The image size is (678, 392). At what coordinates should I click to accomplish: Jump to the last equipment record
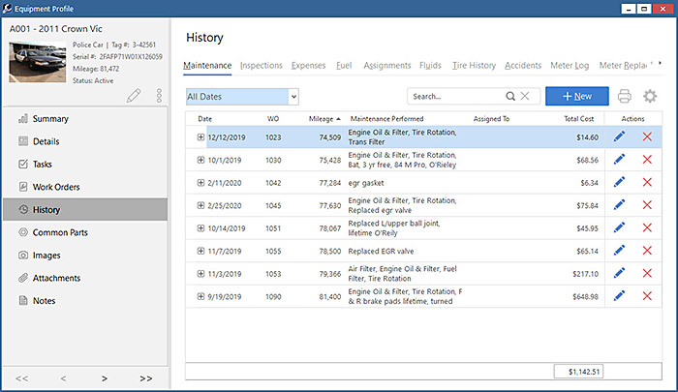(x=145, y=378)
